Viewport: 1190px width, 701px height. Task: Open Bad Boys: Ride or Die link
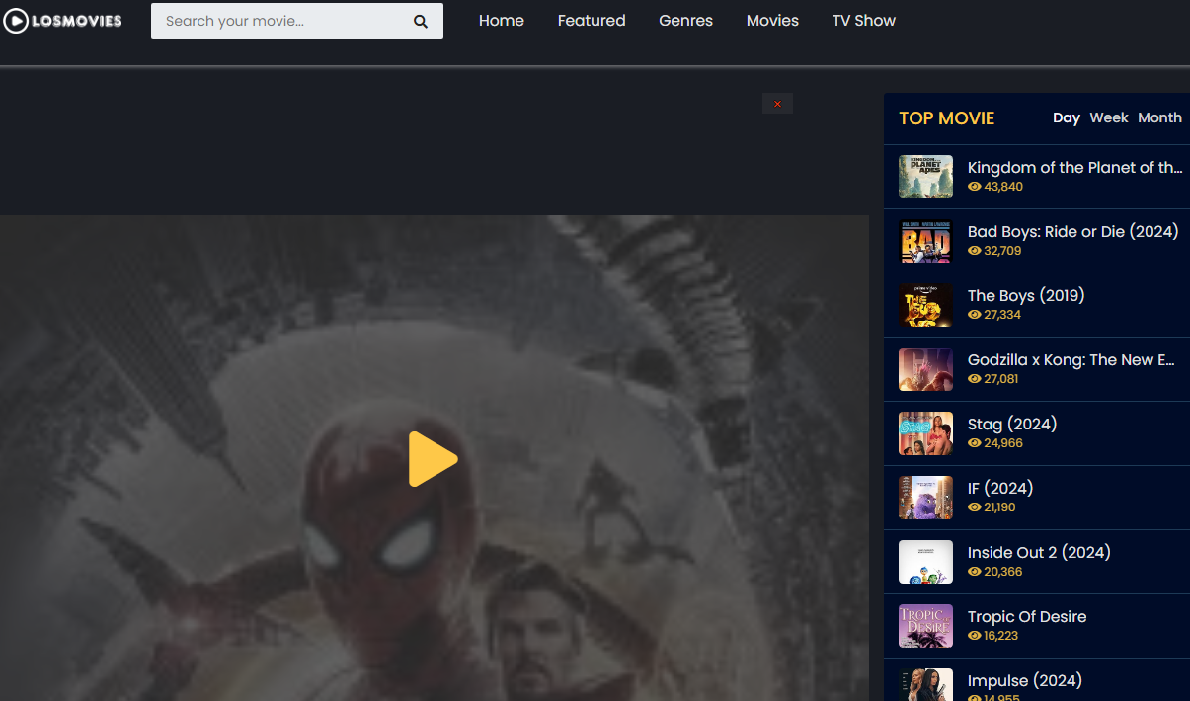click(x=1073, y=232)
